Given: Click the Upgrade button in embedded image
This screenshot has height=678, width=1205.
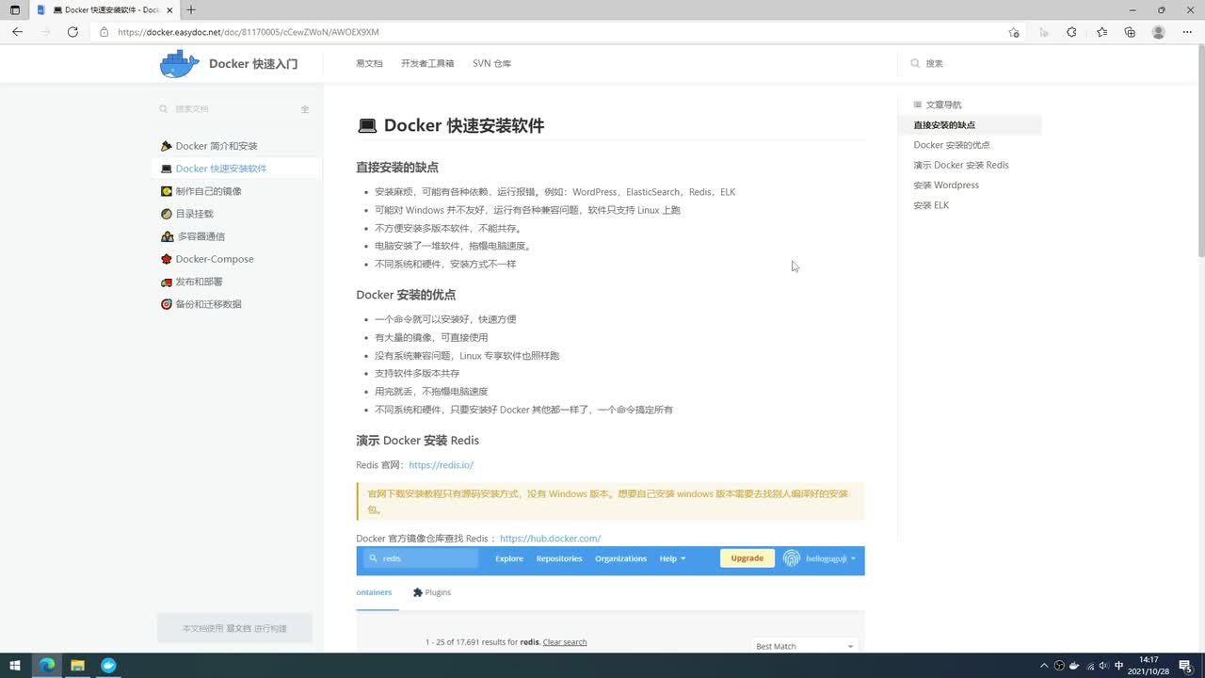Looking at the screenshot, I should 747,558.
